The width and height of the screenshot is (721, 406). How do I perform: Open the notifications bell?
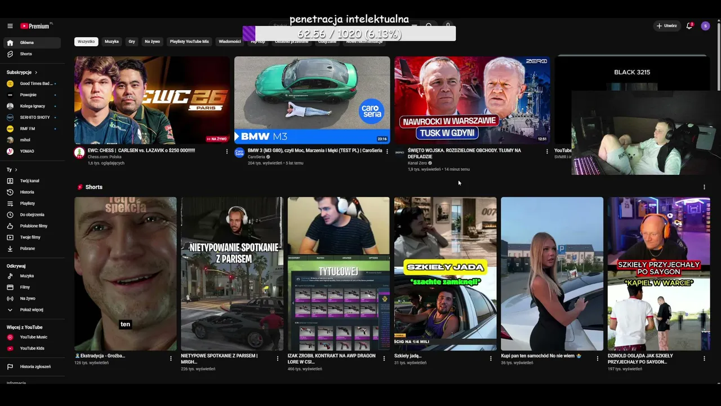pos(689,26)
